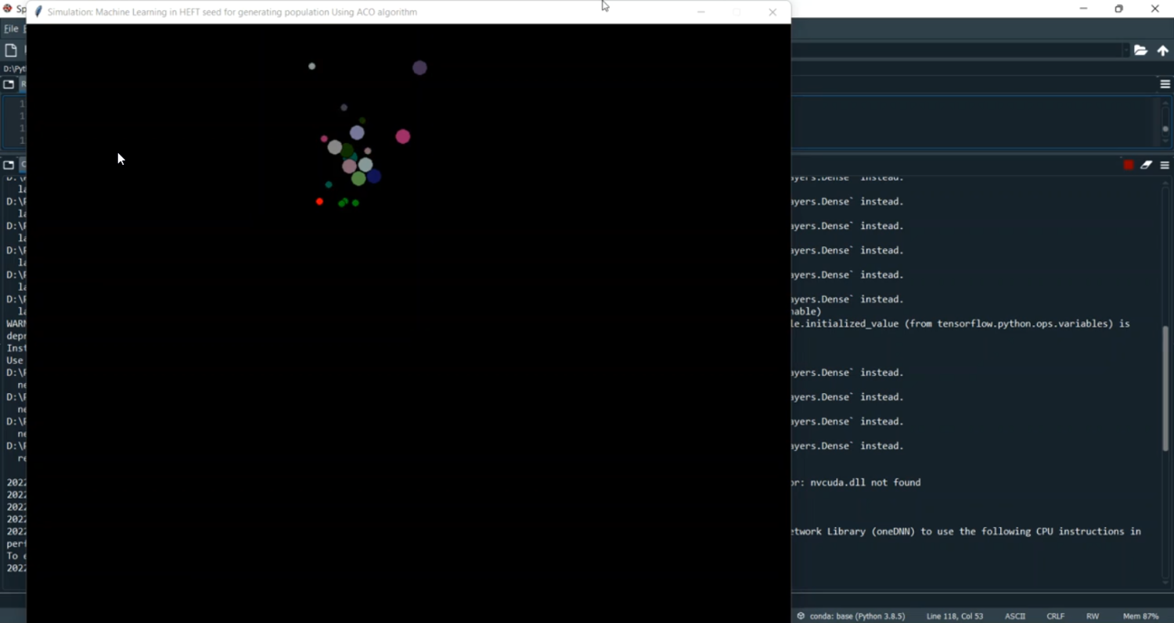Go to parent directory up arrow
The height and width of the screenshot is (623, 1174).
[1163, 50]
